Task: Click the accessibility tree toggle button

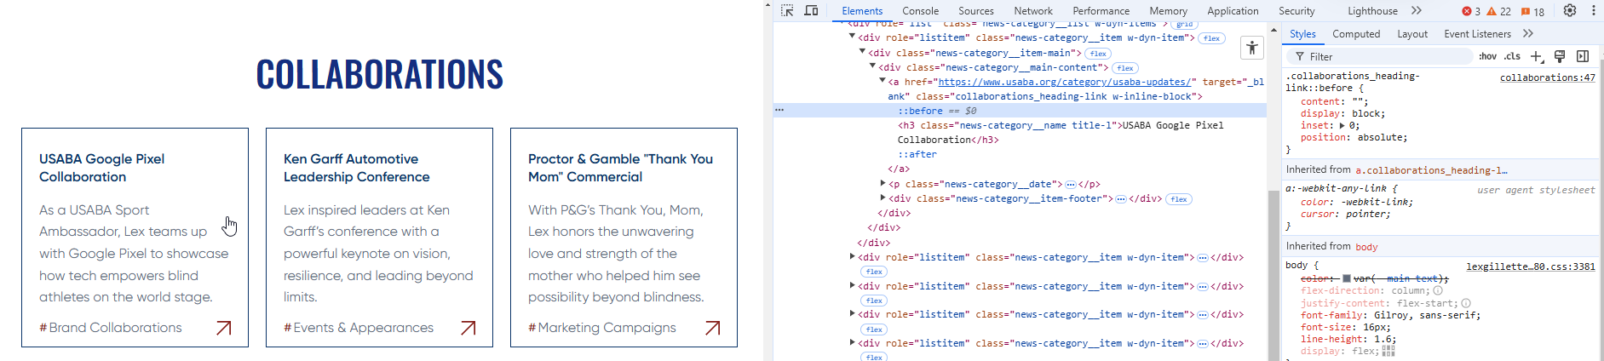Action: click(x=1251, y=48)
